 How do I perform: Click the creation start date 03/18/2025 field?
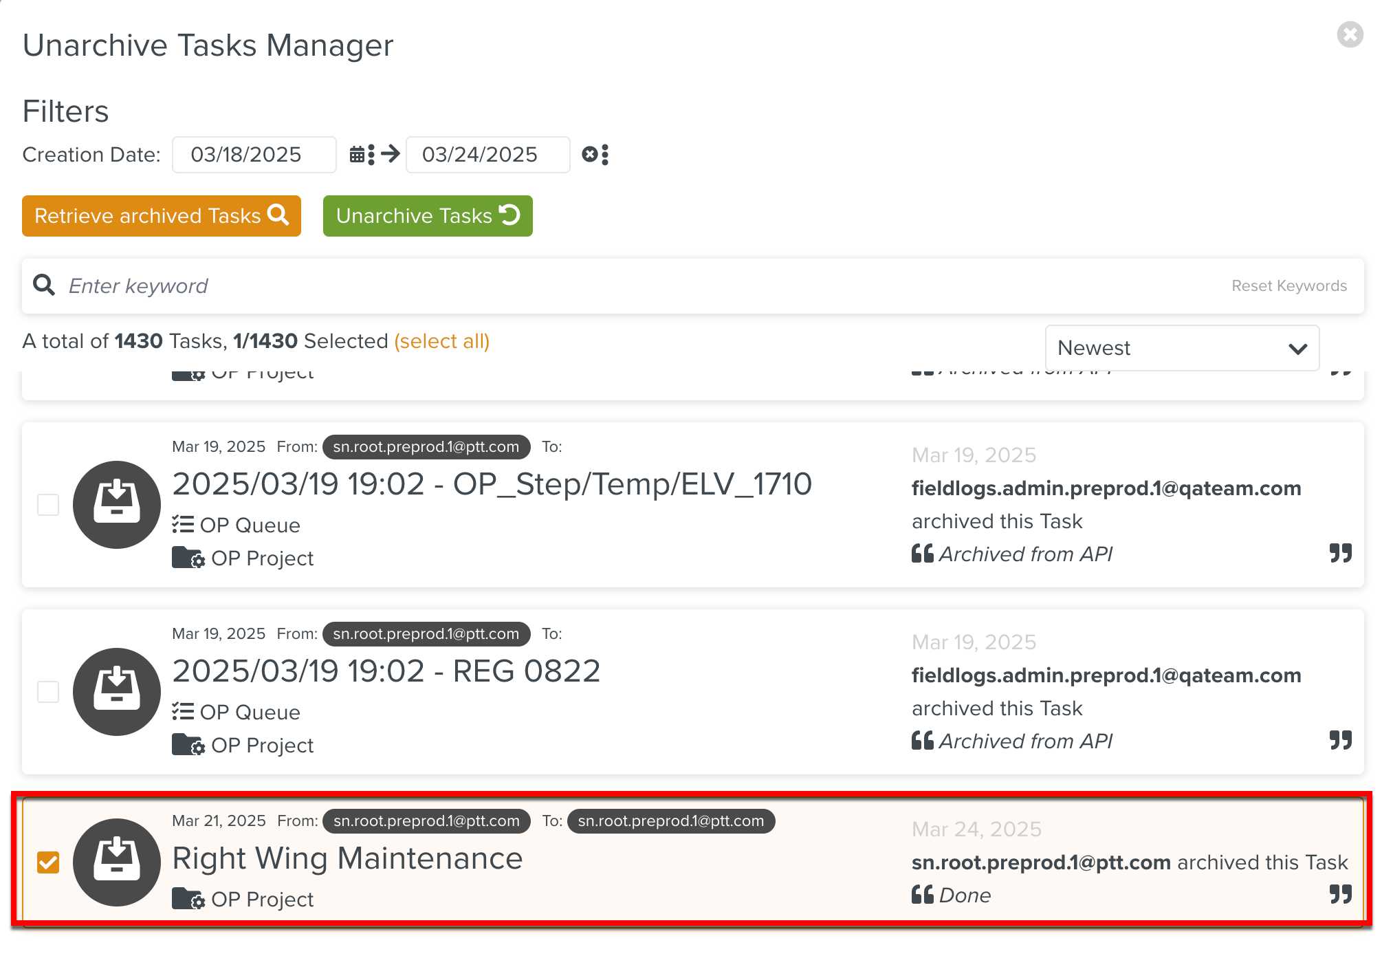pyautogui.click(x=254, y=155)
